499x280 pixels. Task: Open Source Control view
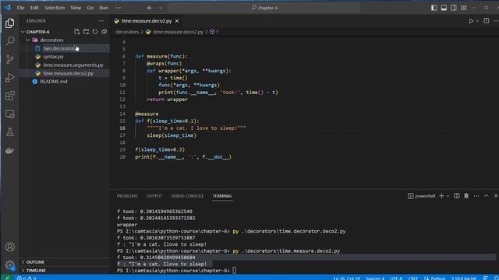10,59
